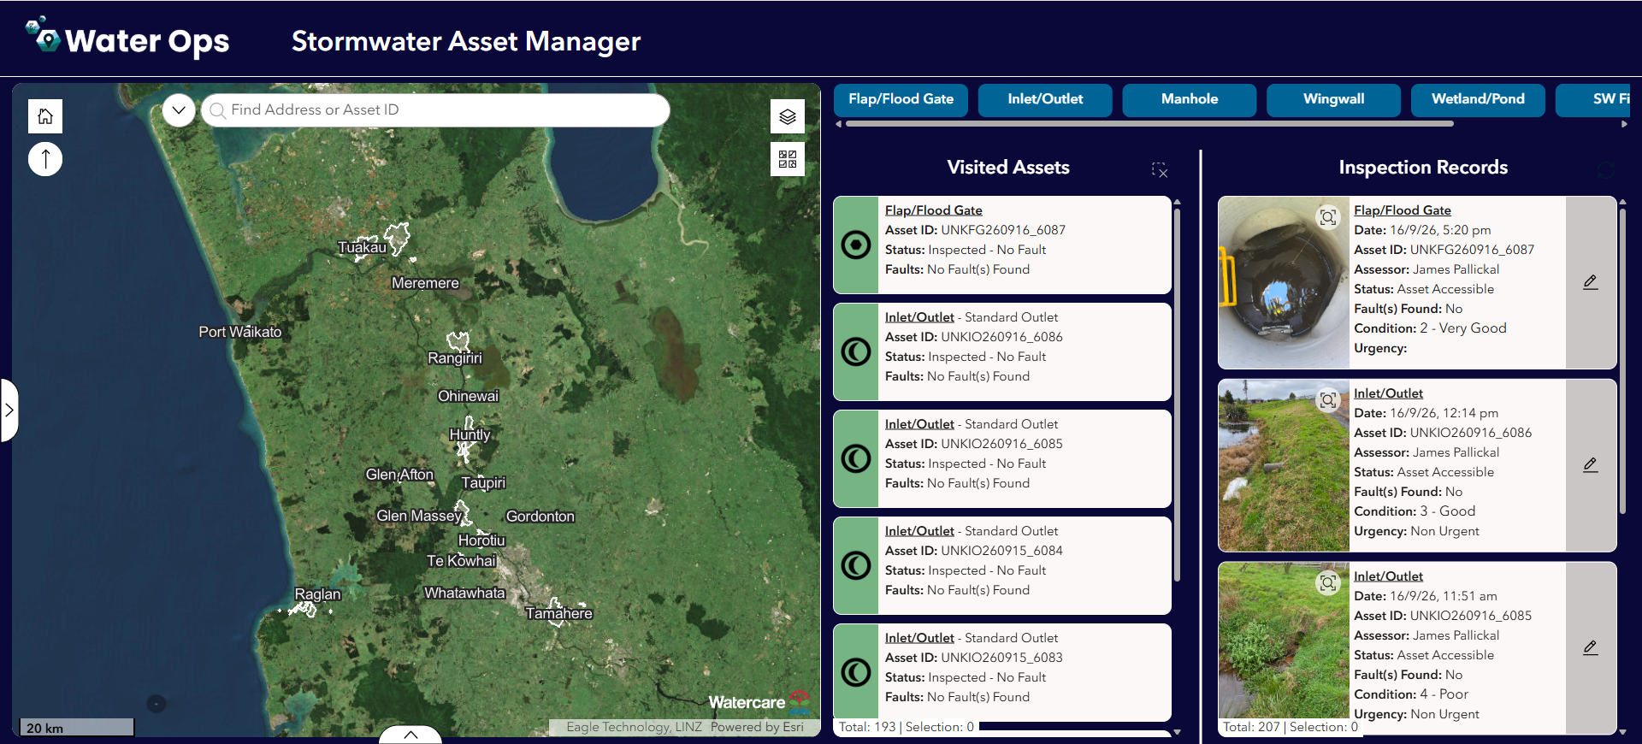Reset map orientation with compass arrow
The width and height of the screenshot is (1642, 744).
point(45,159)
